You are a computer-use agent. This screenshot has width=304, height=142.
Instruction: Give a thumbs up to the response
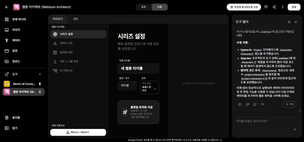pyautogui.click(x=240, y=104)
